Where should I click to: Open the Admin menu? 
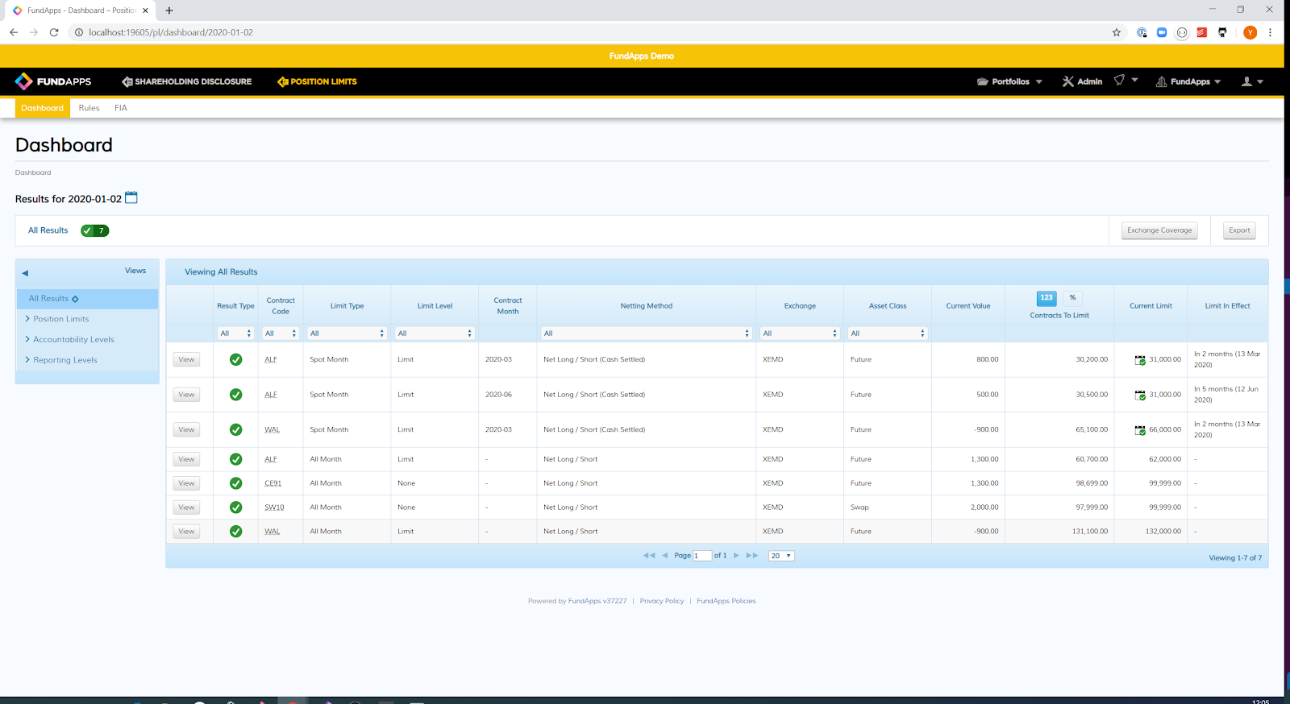[1082, 81]
